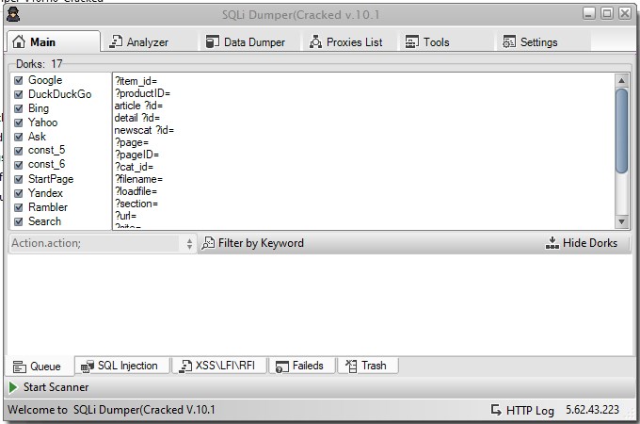Viewport: 640px width, 424px height.
Task: Uncheck the Search engine checkbox
Action: tap(19, 221)
